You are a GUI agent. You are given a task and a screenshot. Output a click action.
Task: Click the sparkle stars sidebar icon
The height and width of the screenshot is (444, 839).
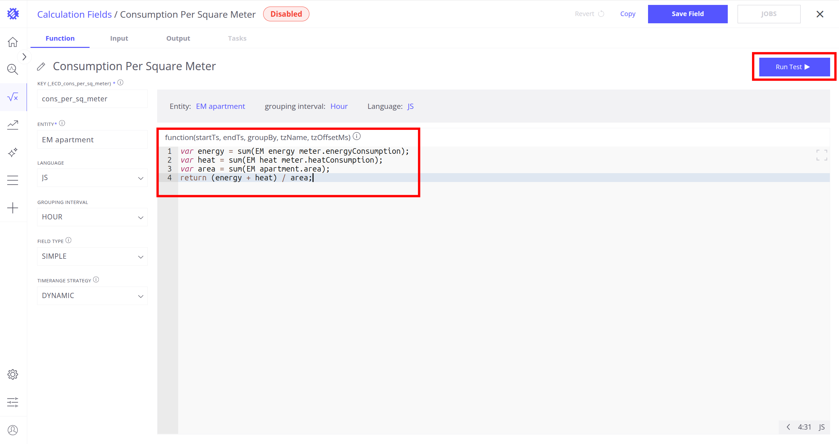tap(13, 152)
